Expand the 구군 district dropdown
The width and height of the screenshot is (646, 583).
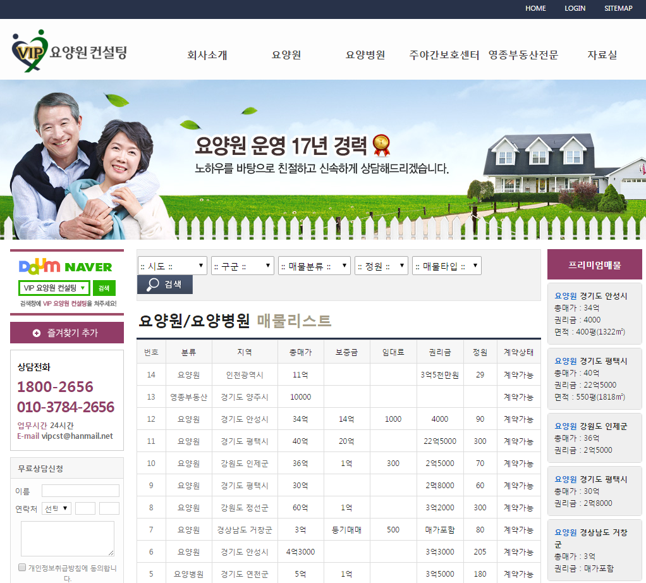[x=242, y=266]
